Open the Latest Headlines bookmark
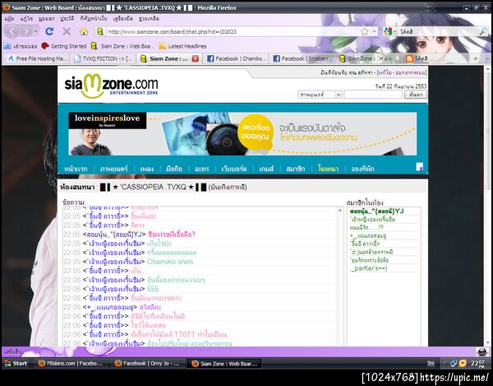This screenshot has width=493, height=386. [182, 46]
